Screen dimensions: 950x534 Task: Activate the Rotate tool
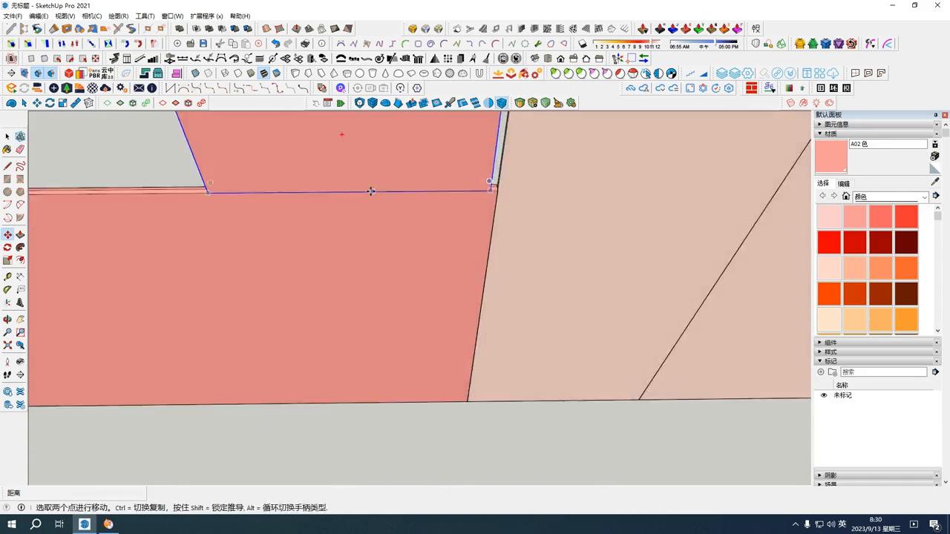click(7, 247)
